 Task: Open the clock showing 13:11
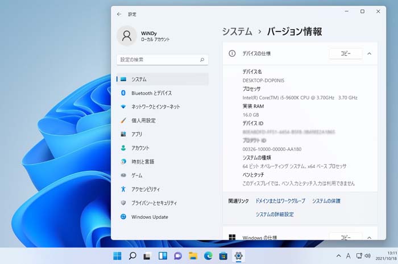pos(386,256)
